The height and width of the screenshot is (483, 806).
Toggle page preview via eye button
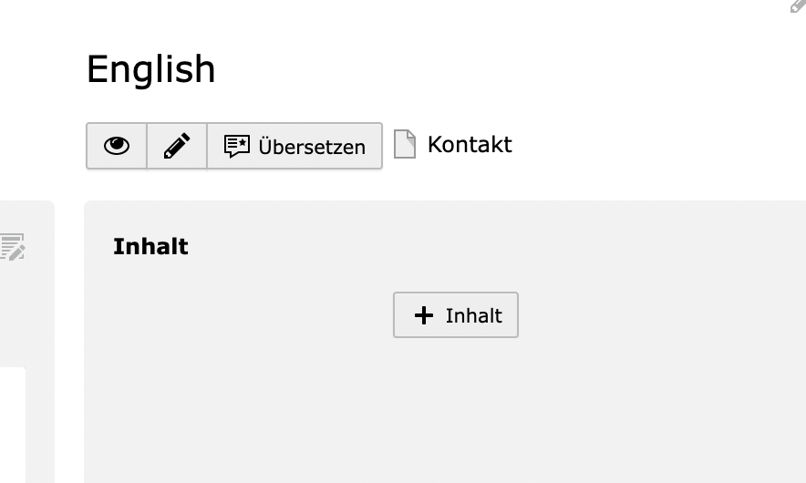pos(117,146)
